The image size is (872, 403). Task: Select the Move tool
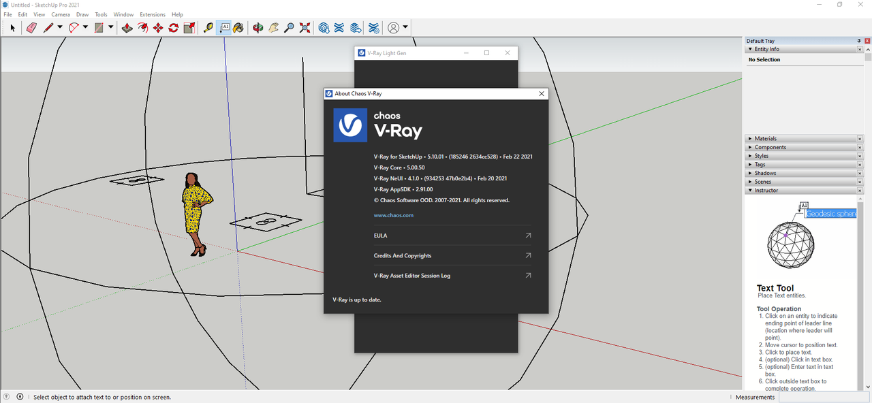[x=158, y=28]
